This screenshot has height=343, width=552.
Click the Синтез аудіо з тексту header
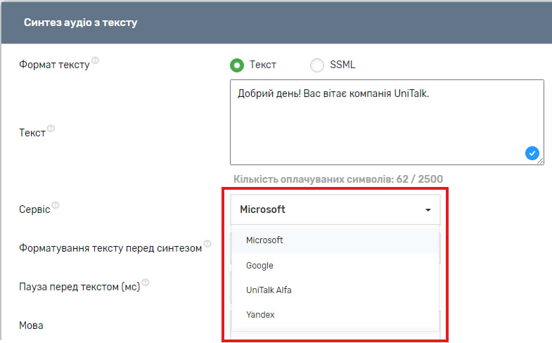coord(80,22)
